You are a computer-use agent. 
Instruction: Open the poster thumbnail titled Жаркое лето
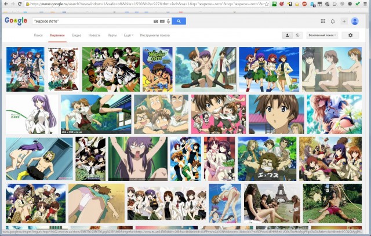[158, 69]
